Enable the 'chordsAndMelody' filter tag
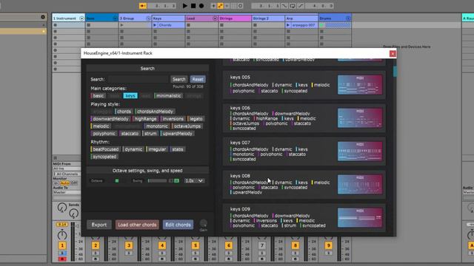This screenshot has height=266, width=474. pyautogui.click(x=155, y=112)
